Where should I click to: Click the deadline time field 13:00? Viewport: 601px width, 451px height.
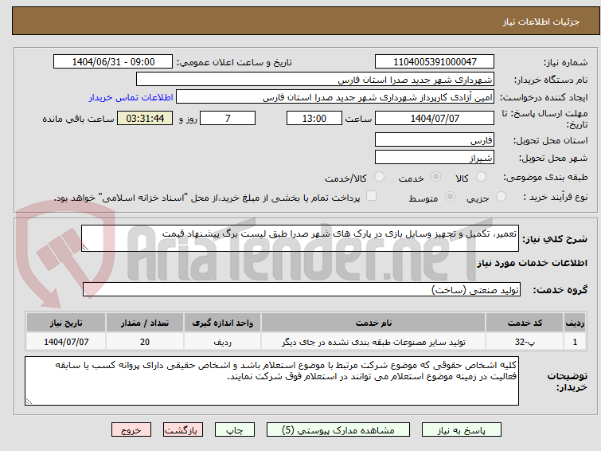click(x=314, y=118)
